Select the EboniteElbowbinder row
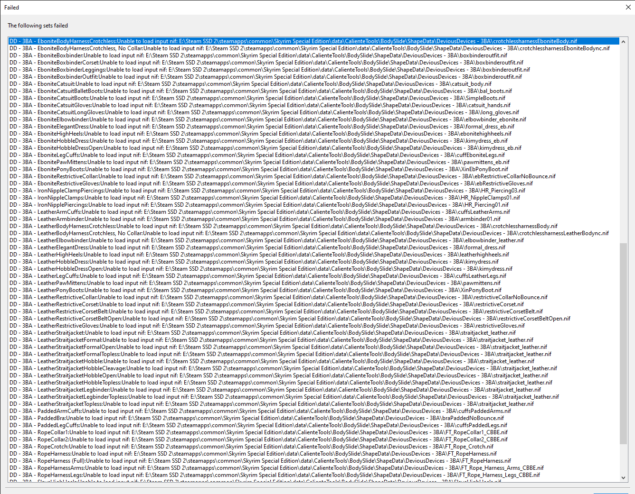 [x=314, y=119]
